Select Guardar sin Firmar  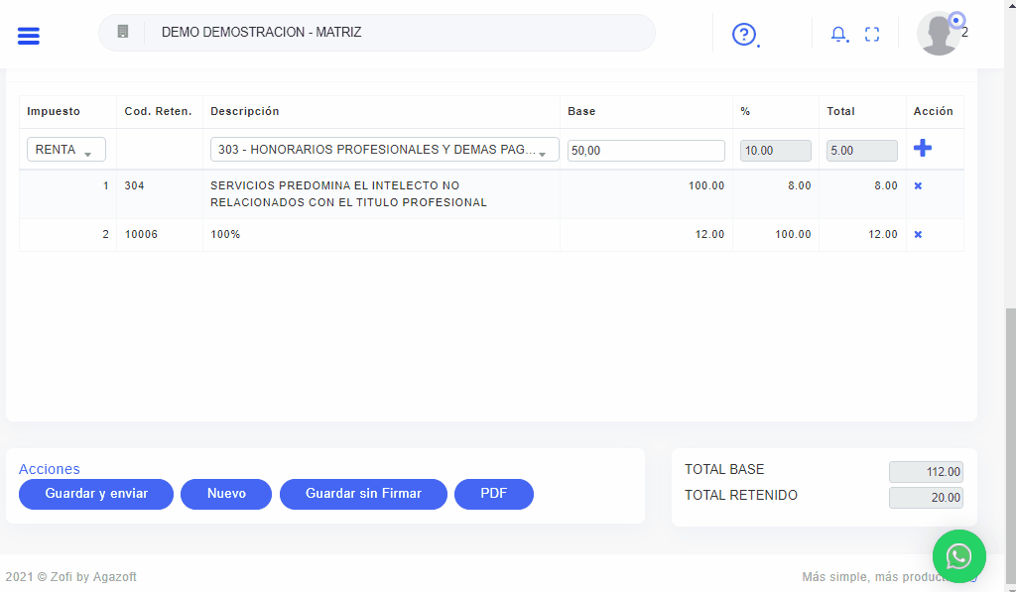[363, 494]
